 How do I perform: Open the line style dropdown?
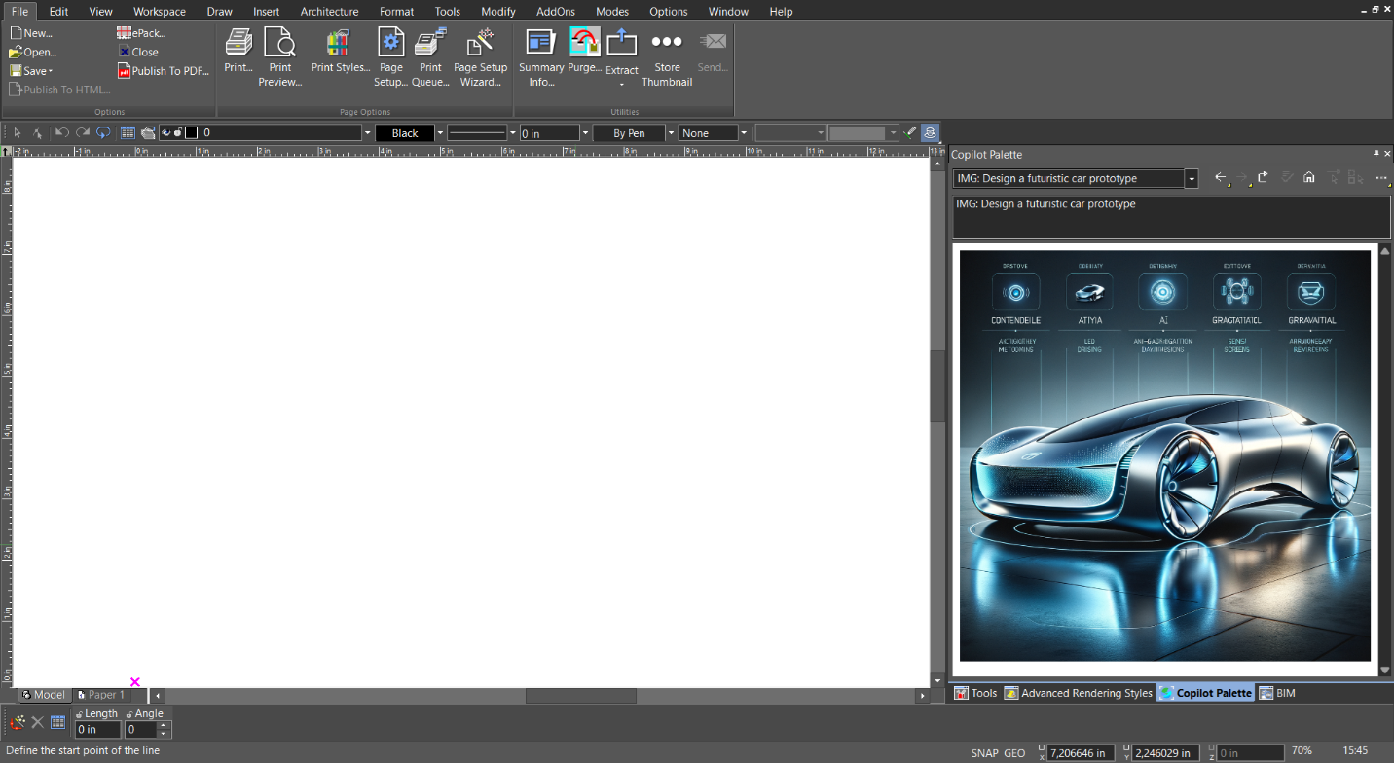(x=513, y=133)
